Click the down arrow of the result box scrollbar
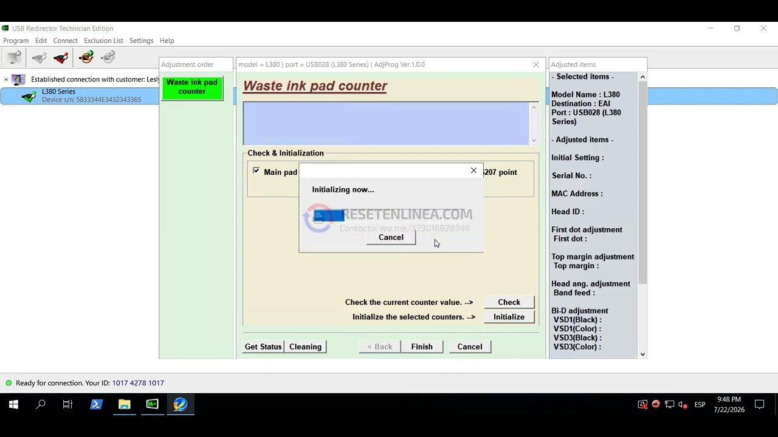Image resolution: width=778 pixels, height=437 pixels. pyautogui.click(x=534, y=140)
